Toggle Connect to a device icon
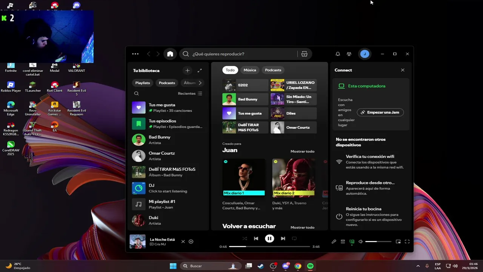483x272 pixels. click(x=352, y=241)
